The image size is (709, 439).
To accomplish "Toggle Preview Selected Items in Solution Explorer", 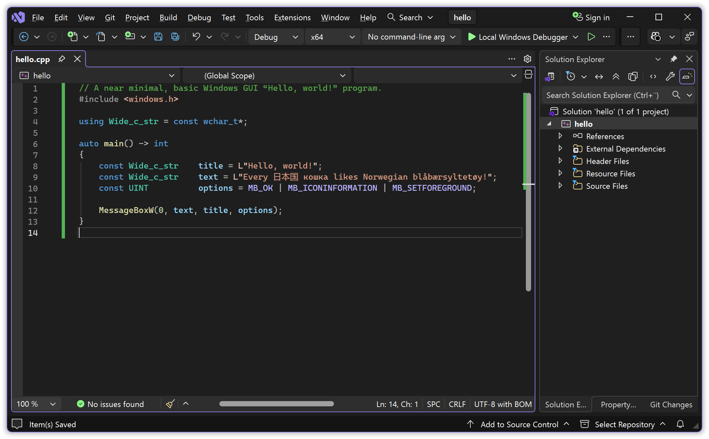I will pyautogui.click(x=687, y=77).
